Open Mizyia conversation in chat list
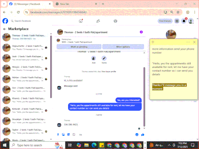199x149 pixels. (x=26, y=69)
